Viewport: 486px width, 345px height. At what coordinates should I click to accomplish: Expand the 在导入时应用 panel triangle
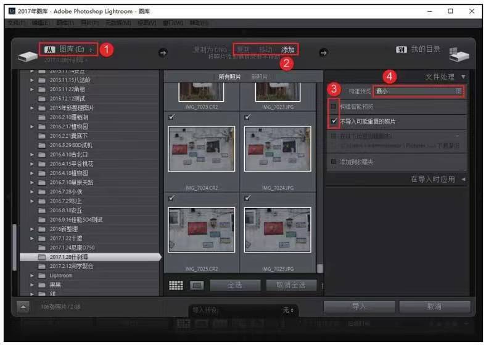(463, 179)
